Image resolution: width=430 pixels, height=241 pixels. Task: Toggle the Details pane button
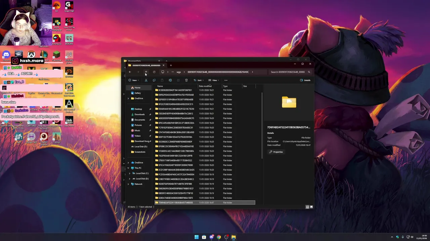305,80
